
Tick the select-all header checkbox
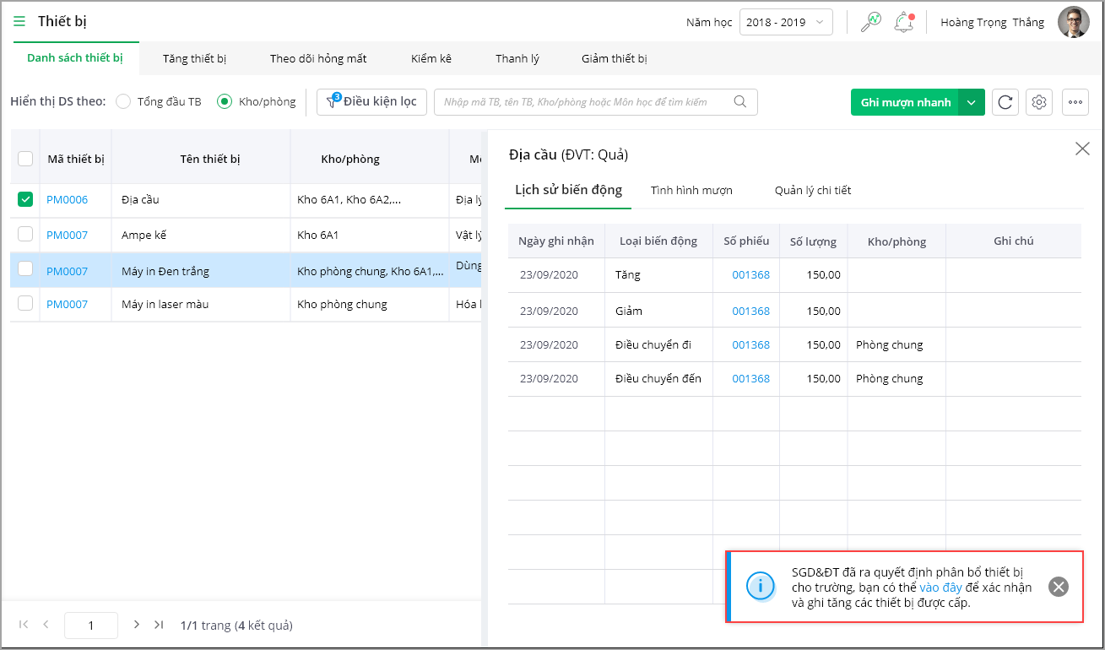point(25,159)
